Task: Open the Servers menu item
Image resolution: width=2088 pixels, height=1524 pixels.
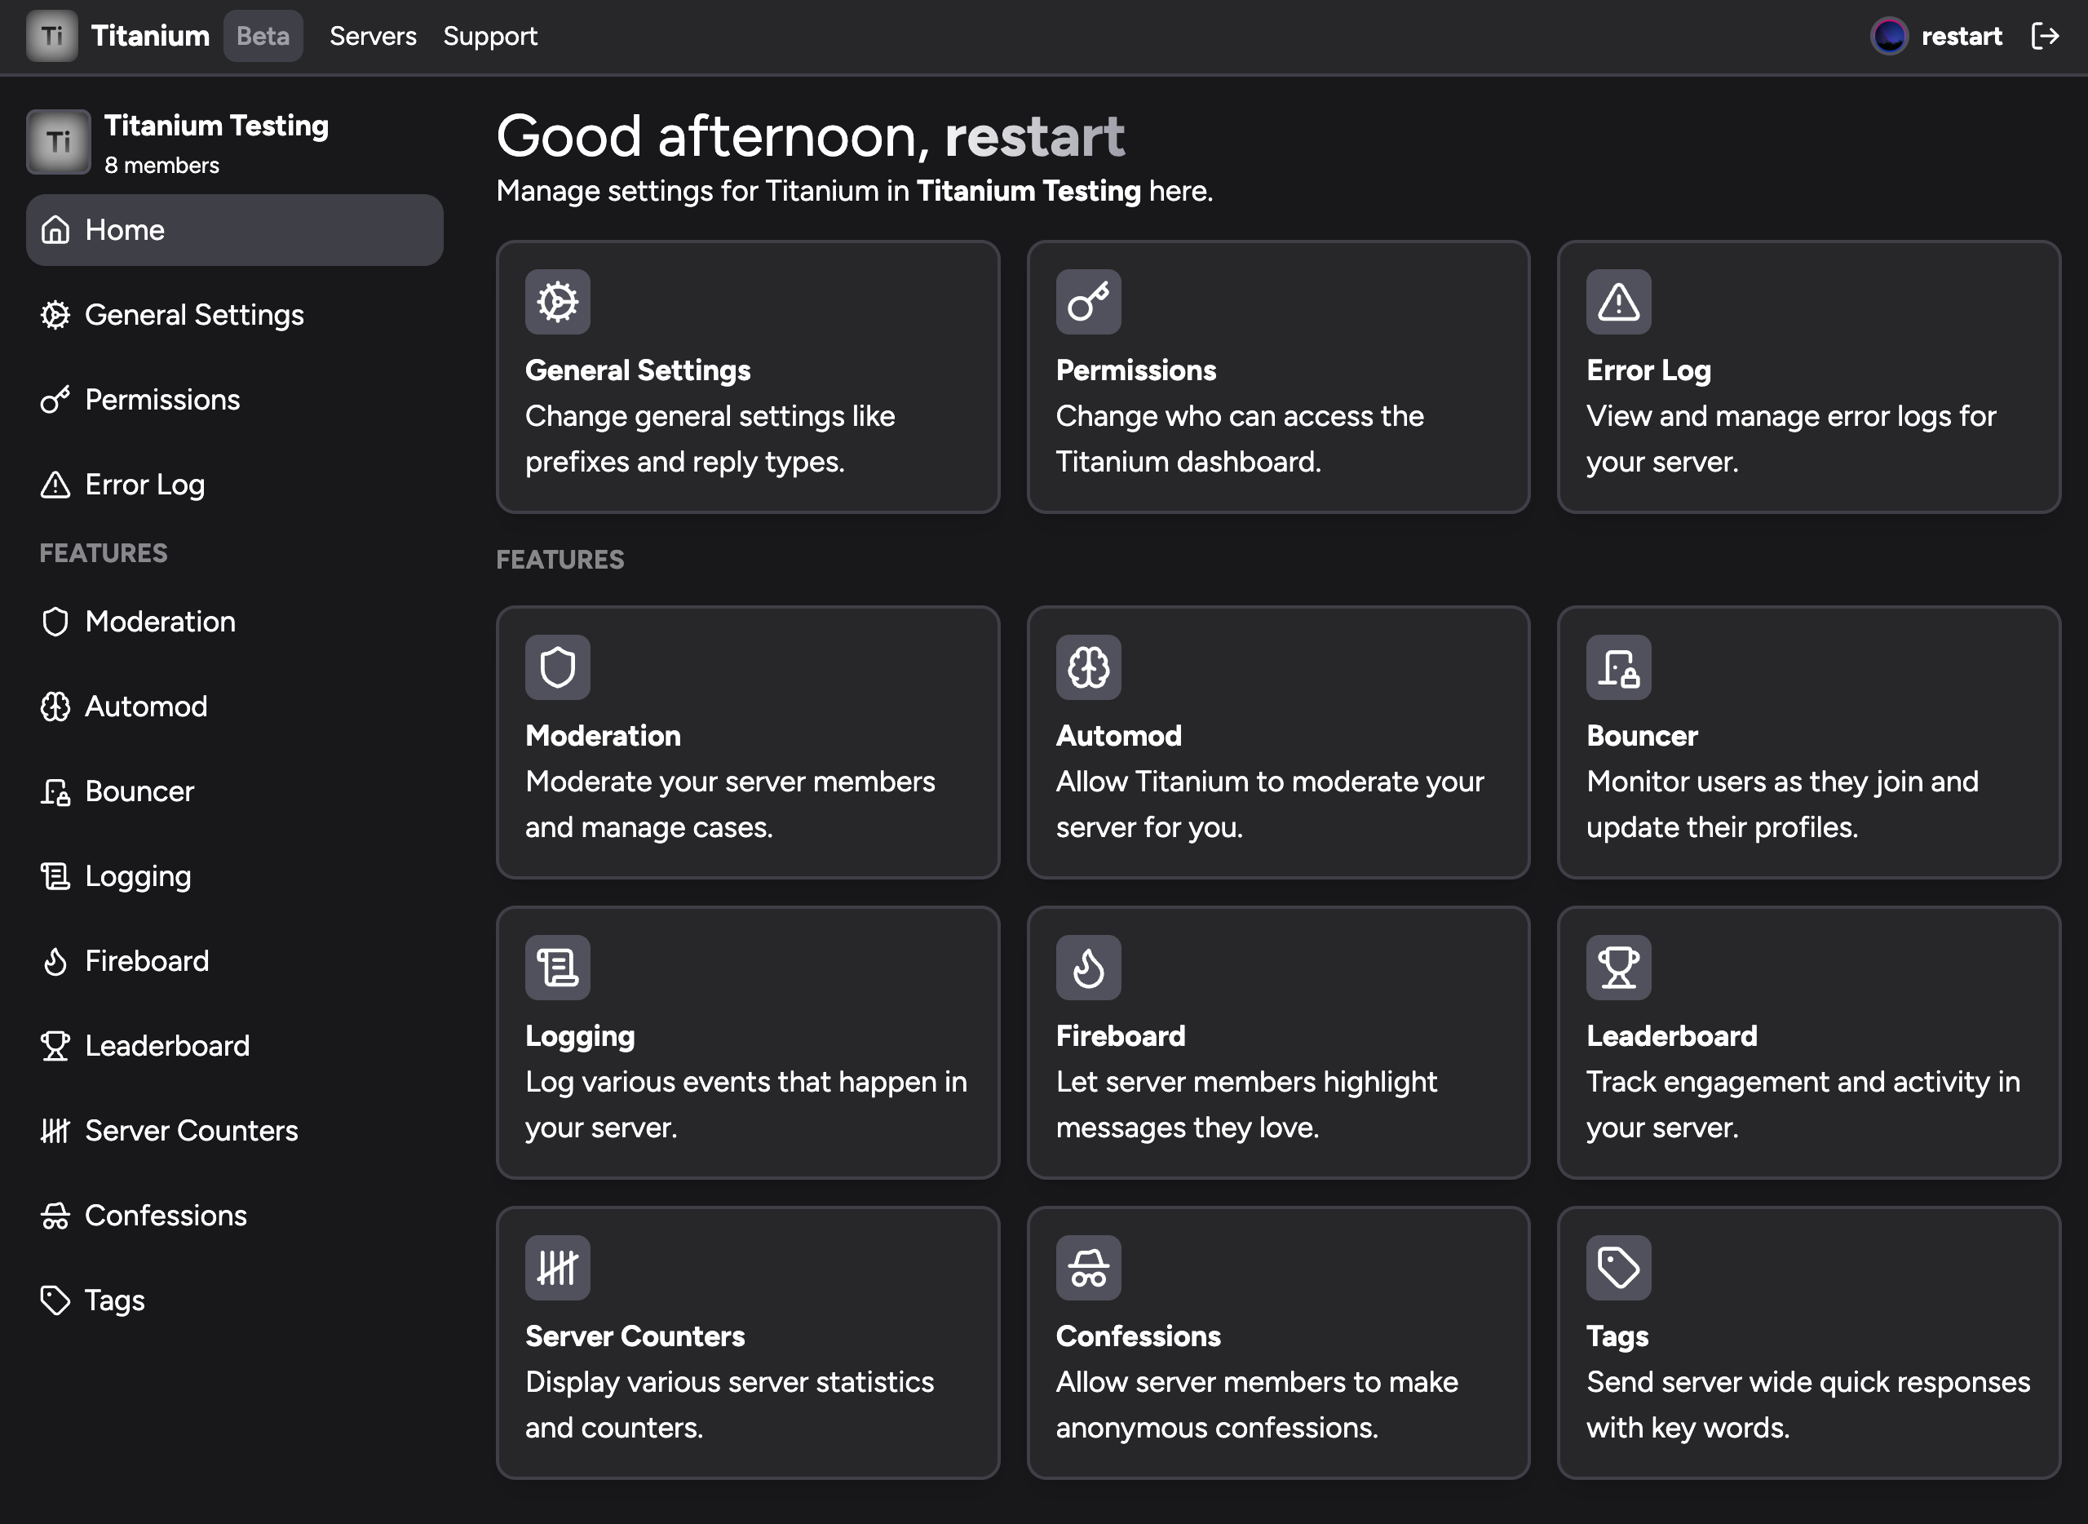Action: click(x=373, y=36)
